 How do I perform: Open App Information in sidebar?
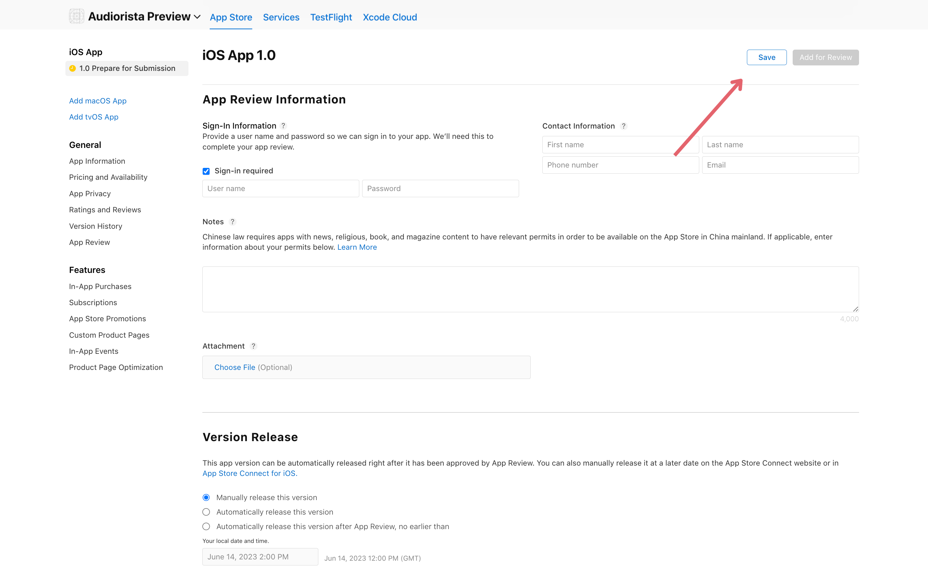pyautogui.click(x=97, y=161)
